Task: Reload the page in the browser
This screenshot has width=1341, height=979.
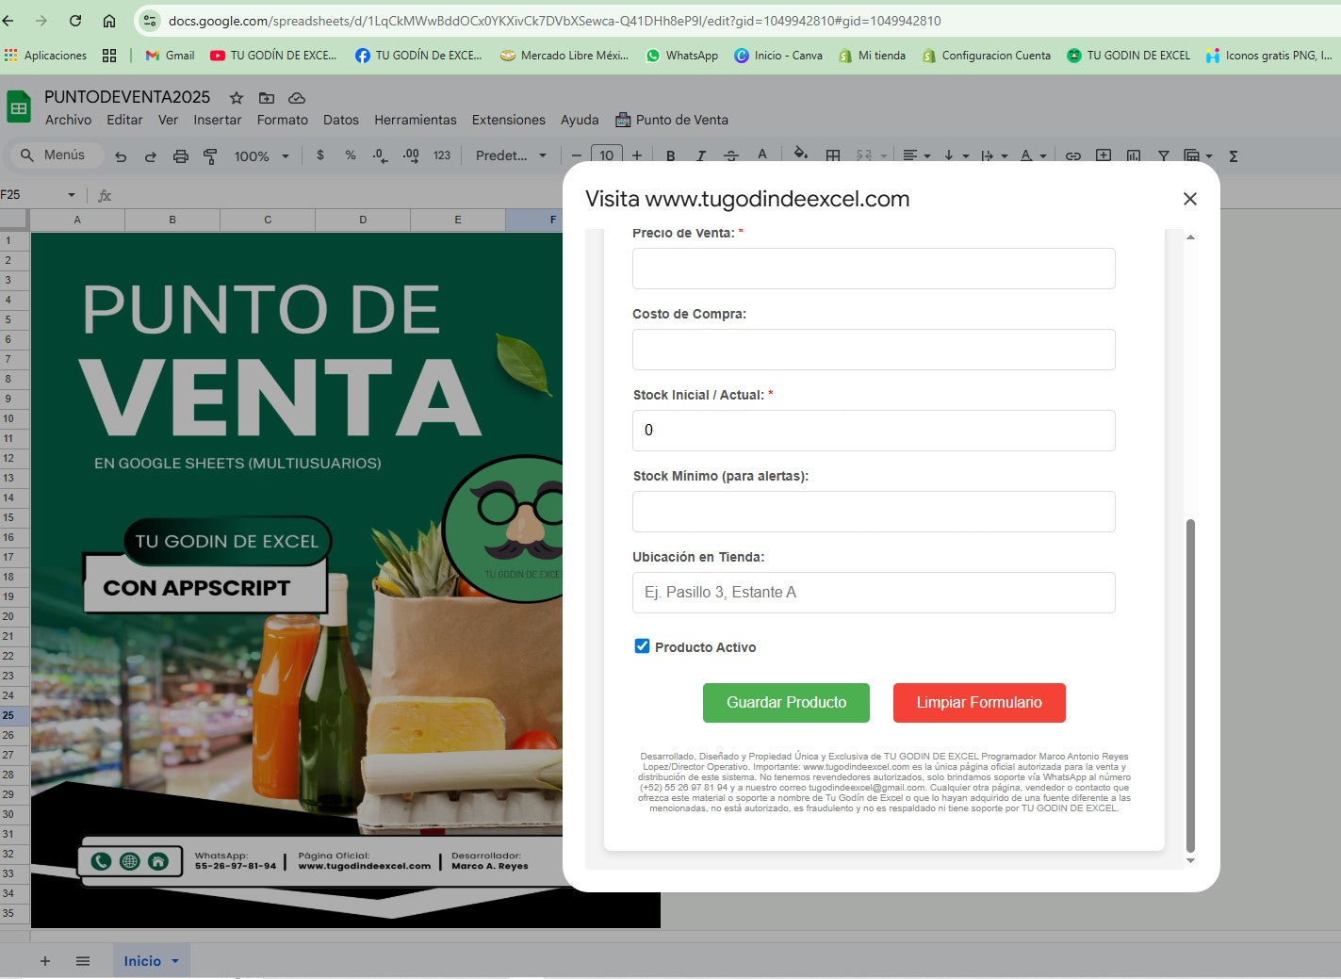Action: click(75, 21)
